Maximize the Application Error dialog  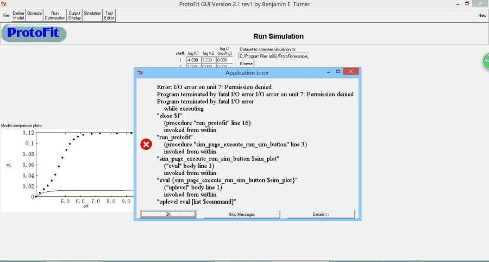point(338,71)
